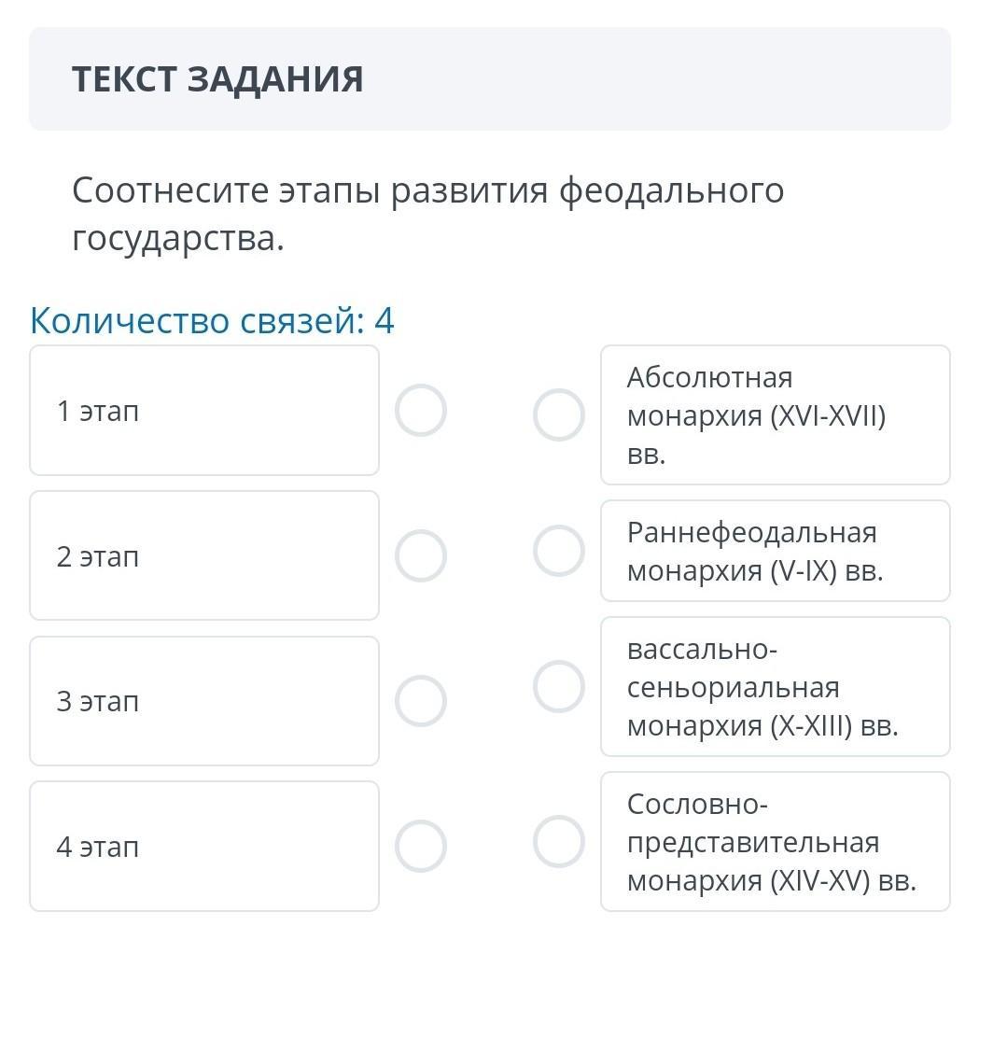Select the connector circle beside '3 этап'
Viewport: 993px width, 1038px height.
click(421, 701)
